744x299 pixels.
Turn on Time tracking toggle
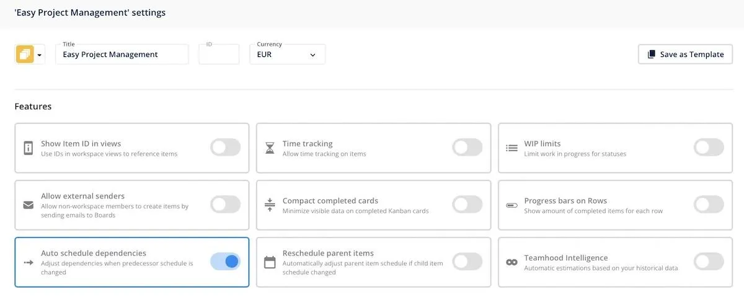point(467,147)
